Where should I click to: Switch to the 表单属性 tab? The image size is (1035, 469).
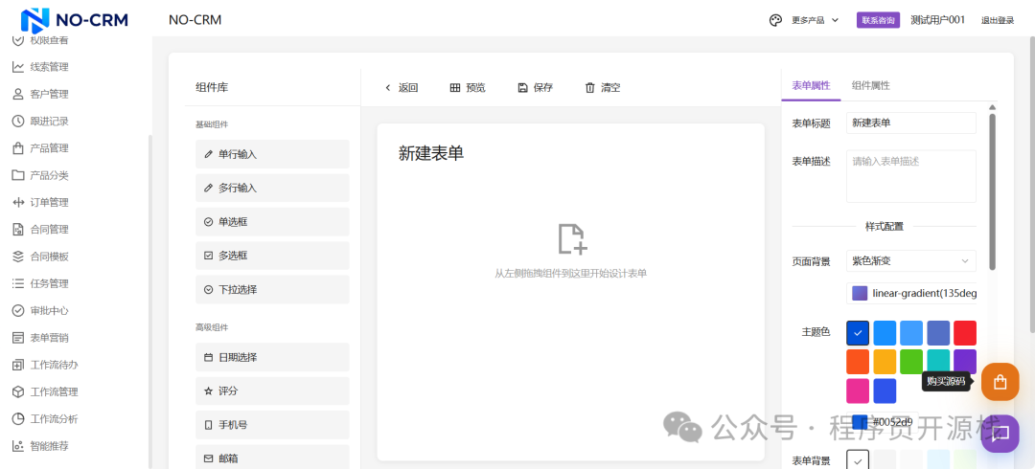[812, 85]
